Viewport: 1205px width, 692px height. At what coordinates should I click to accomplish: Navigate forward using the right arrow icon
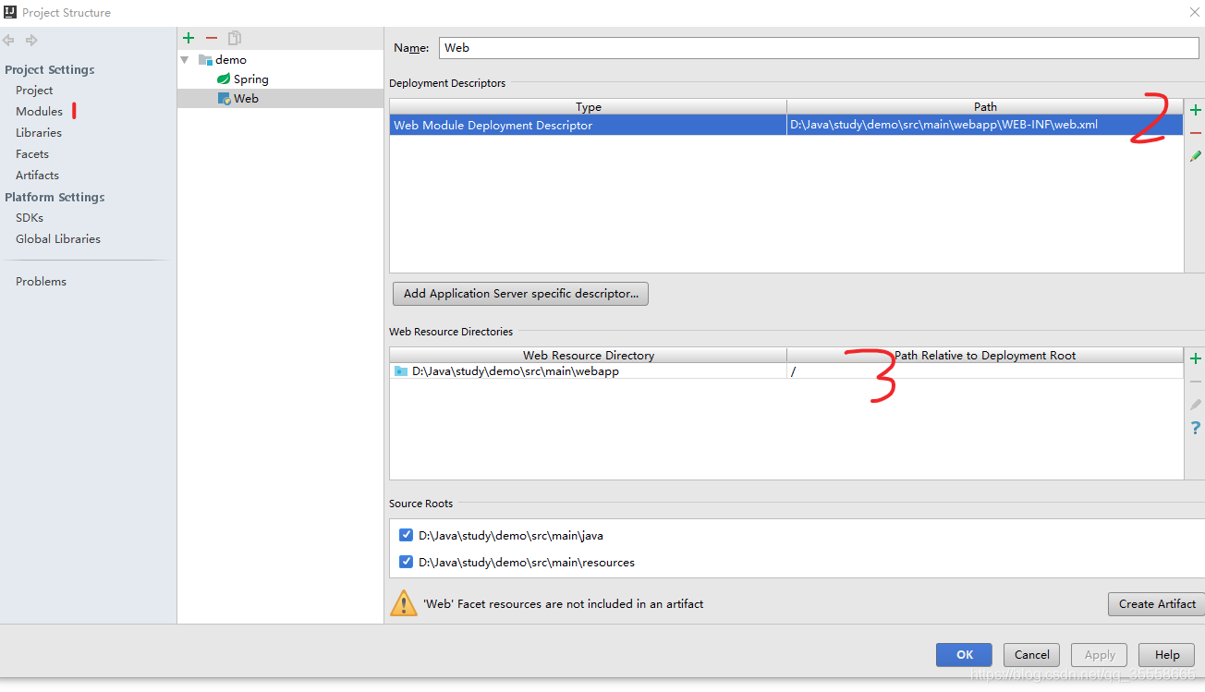pos(30,40)
